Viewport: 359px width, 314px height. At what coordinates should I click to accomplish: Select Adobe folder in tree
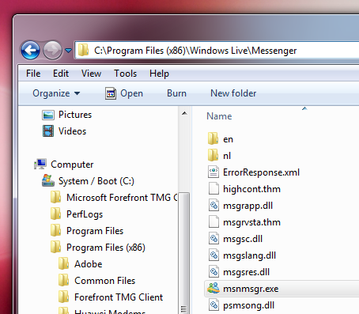89,264
